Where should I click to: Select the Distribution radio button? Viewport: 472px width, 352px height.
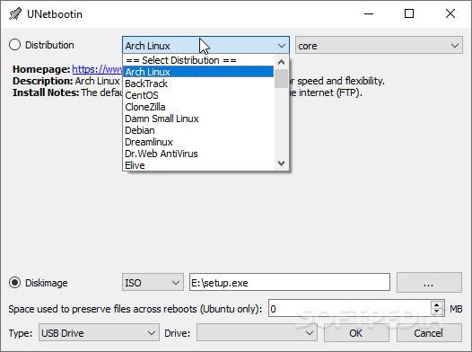[14, 45]
